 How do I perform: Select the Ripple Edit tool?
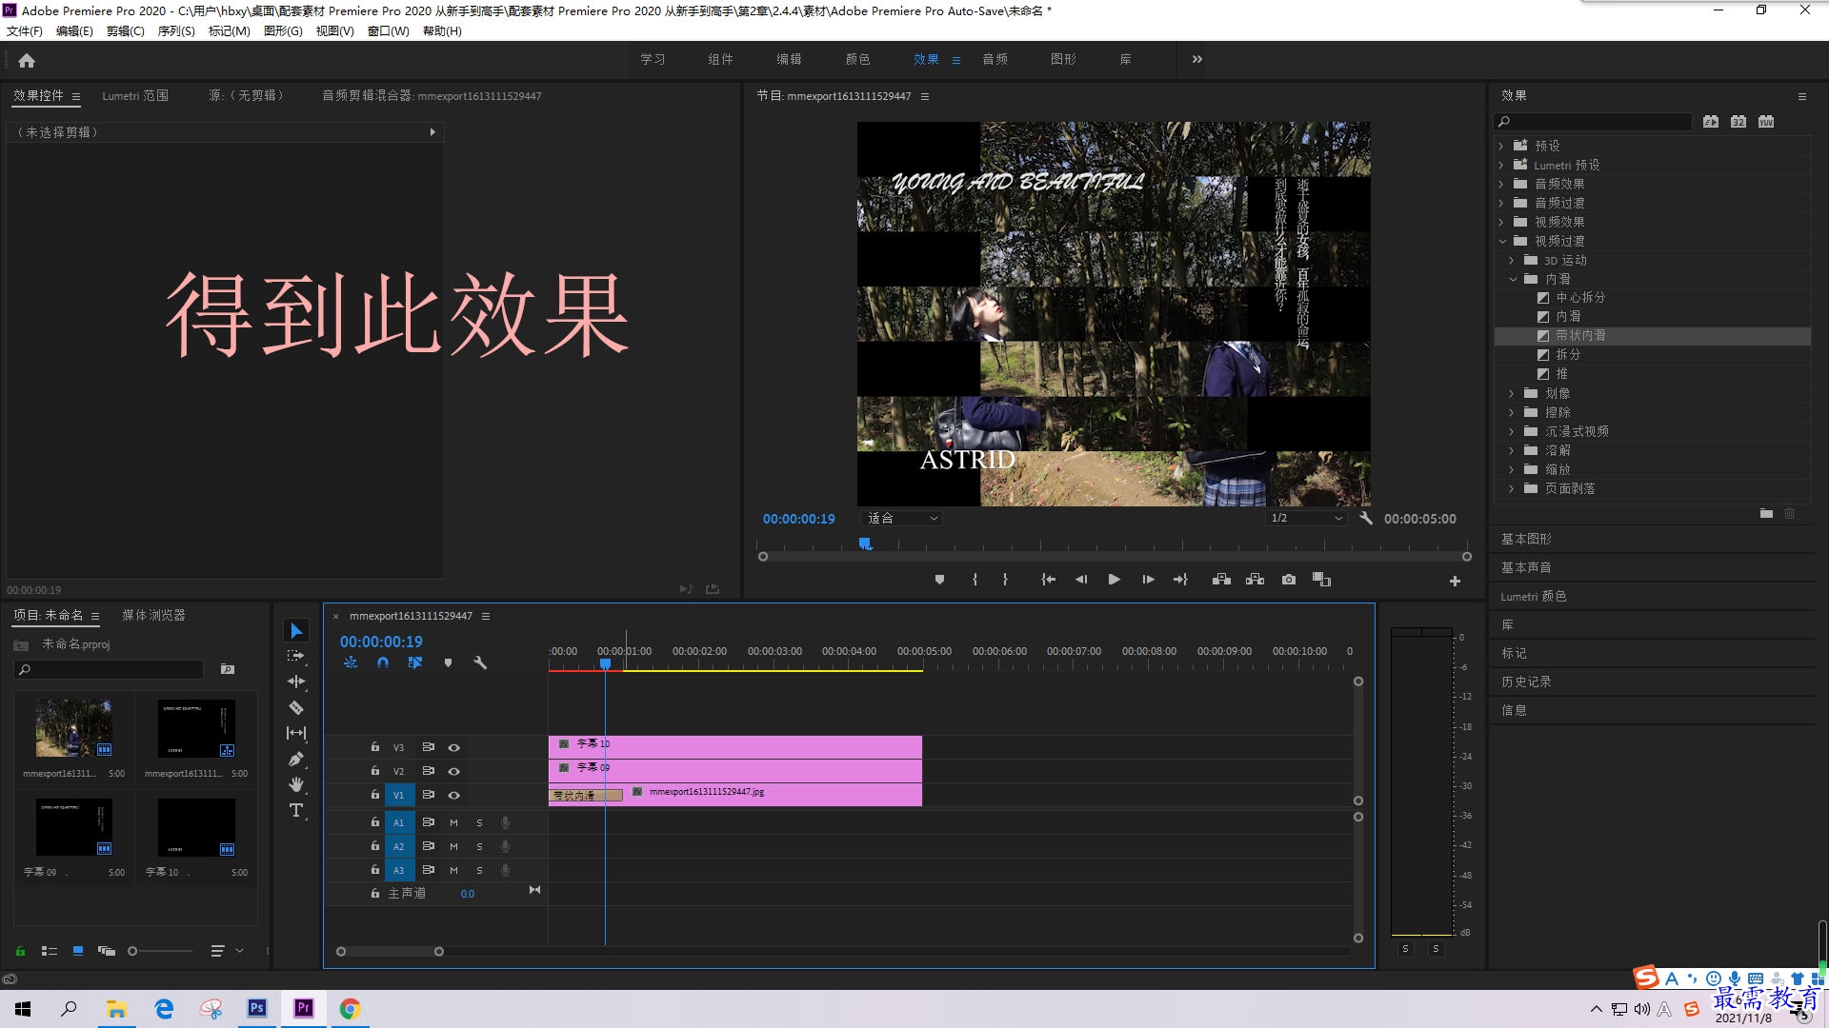point(296,682)
